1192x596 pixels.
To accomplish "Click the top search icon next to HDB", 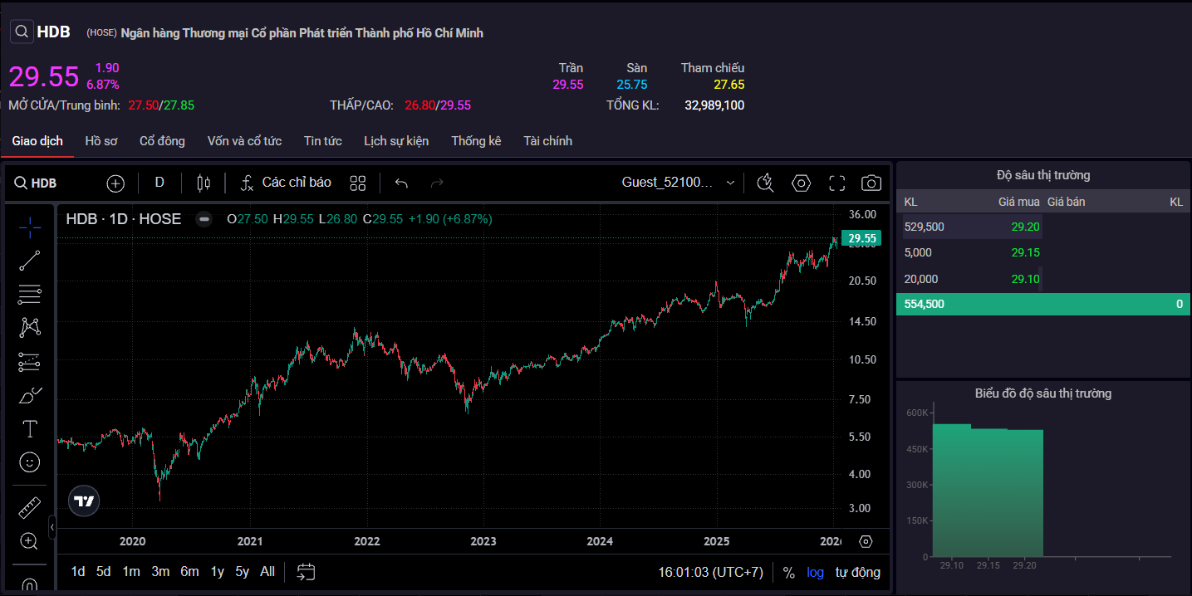I will (22, 32).
